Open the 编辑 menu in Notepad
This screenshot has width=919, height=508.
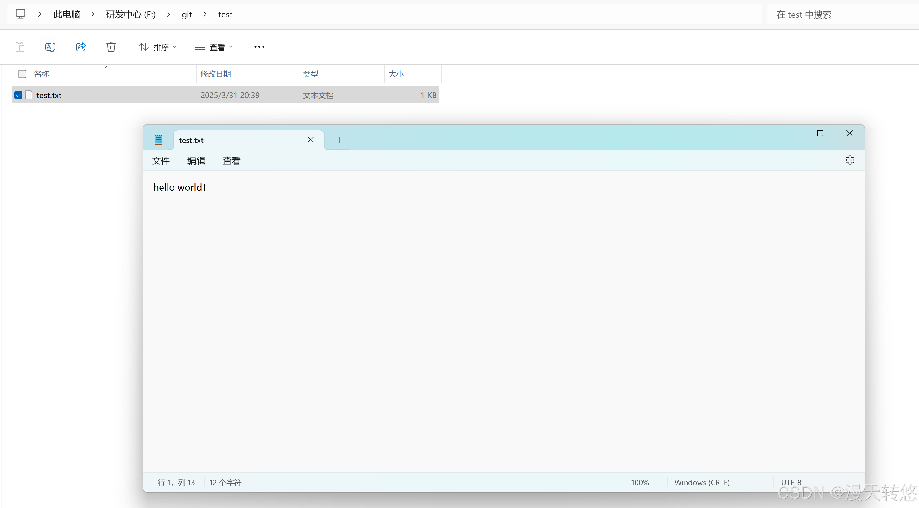pyautogui.click(x=196, y=161)
